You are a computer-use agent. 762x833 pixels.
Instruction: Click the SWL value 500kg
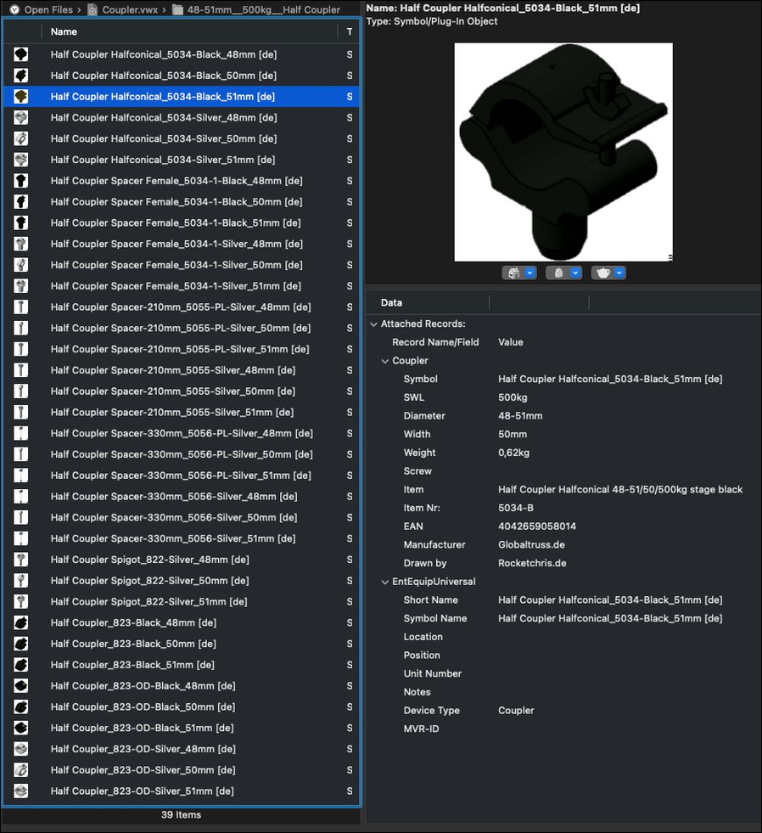pos(513,397)
